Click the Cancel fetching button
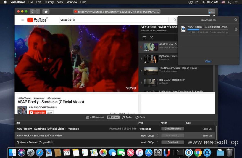The width and height of the screenshot is (242, 158). [172, 129]
